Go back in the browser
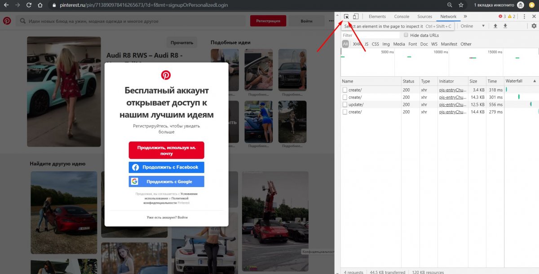The height and width of the screenshot is (274, 539). 6,5
